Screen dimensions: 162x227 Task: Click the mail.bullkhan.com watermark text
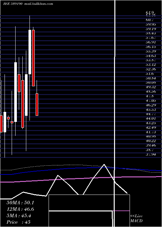click(39, 4)
